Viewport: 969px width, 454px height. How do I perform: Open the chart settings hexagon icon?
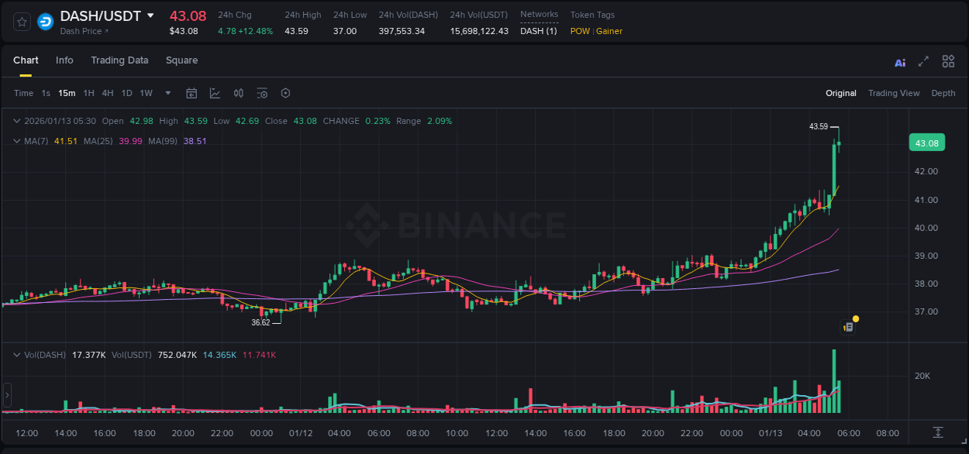tap(285, 93)
